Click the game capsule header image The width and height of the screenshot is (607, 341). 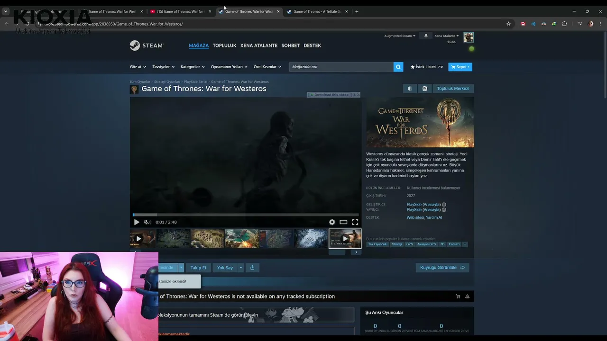420,122
